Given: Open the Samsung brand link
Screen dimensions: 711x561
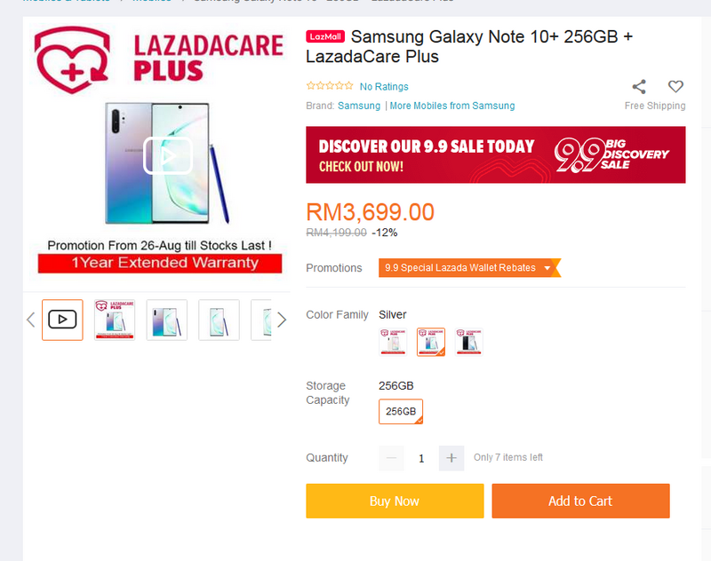Looking at the screenshot, I should pos(359,106).
